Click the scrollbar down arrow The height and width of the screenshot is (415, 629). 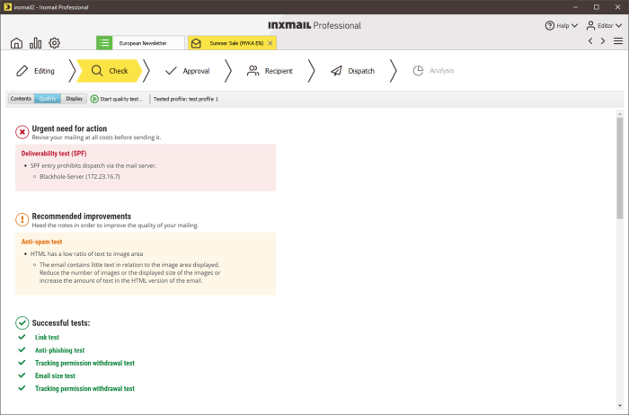click(x=620, y=405)
